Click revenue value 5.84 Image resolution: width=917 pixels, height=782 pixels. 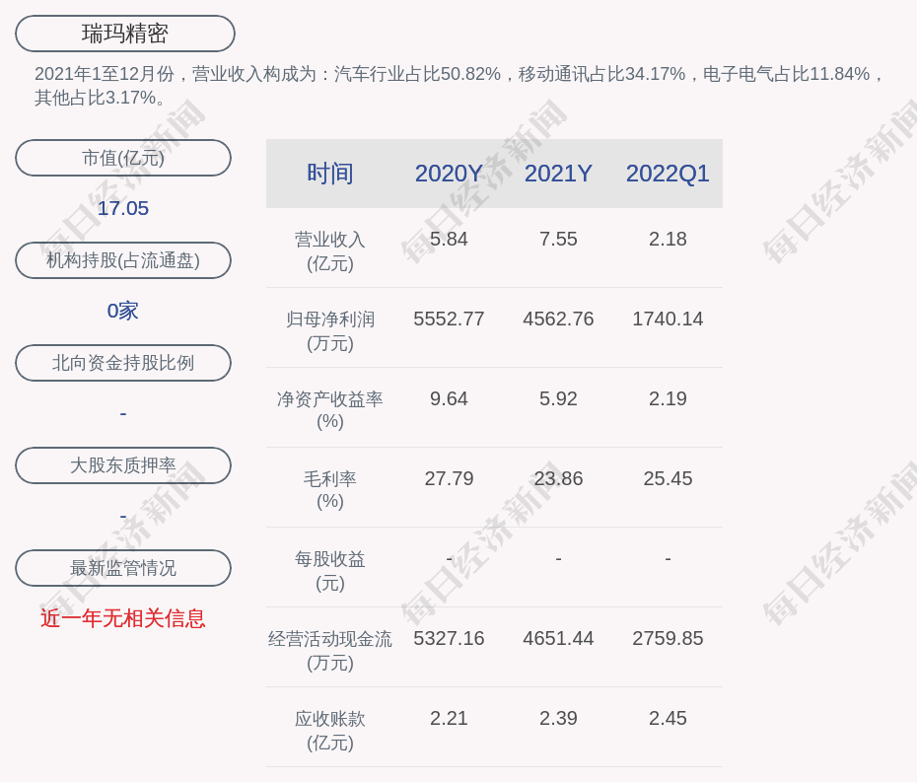(449, 240)
